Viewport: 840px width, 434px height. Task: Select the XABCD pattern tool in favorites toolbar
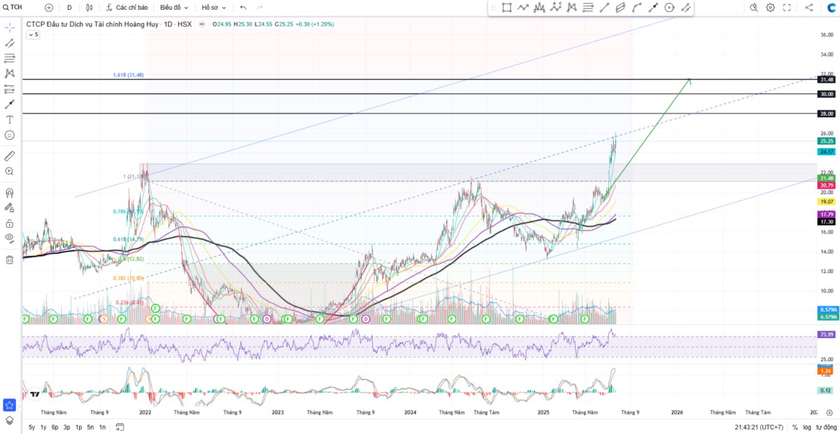tap(572, 8)
